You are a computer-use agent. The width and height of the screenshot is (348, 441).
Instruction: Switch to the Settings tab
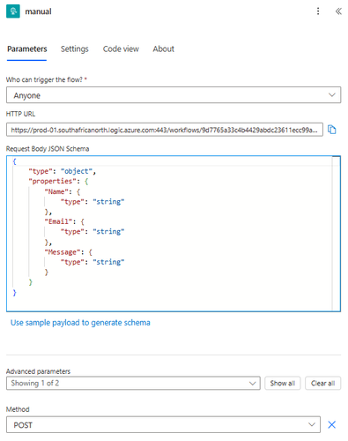pyautogui.click(x=75, y=49)
